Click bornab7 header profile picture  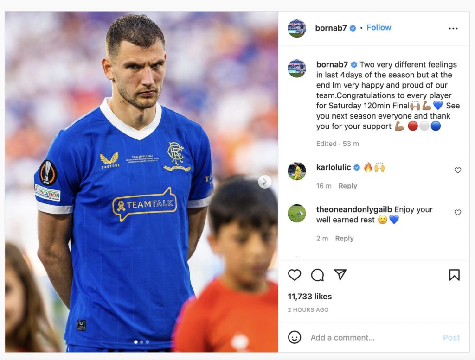point(296,28)
